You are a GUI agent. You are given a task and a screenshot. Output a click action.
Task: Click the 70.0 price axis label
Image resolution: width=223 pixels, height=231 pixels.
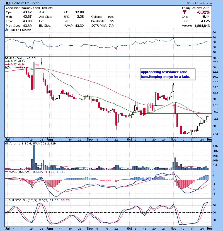pos(215,58)
